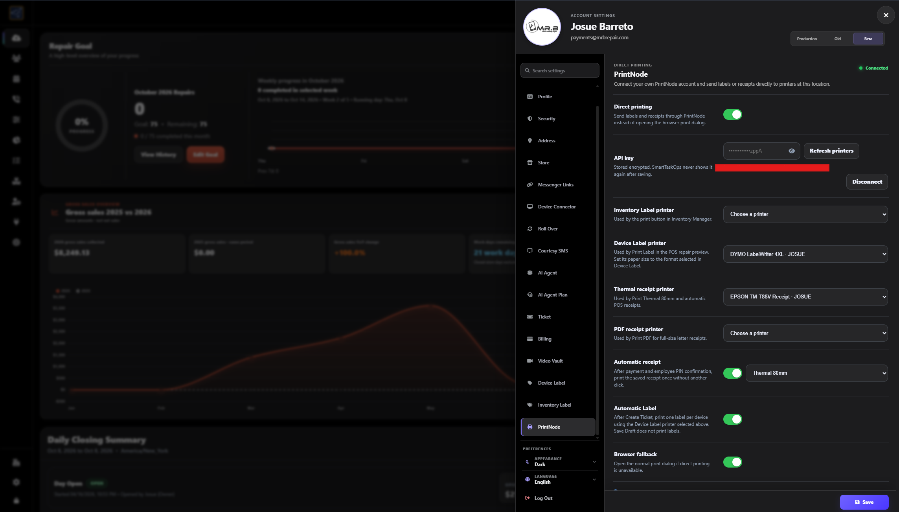This screenshot has height=512, width=899.
Task: Click the Device Label tag icon
Action: coord(530,383)
